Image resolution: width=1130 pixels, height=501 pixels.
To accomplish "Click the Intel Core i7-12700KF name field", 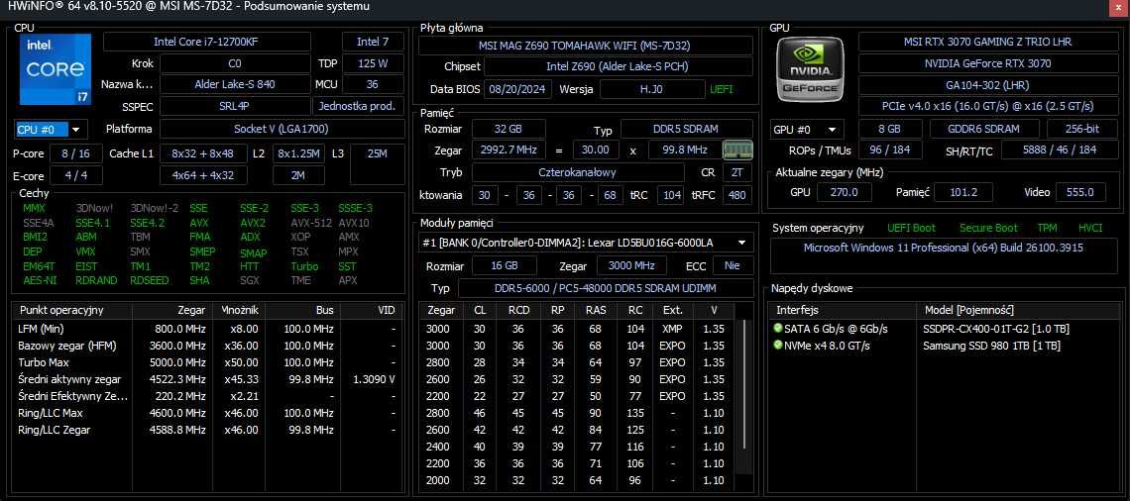I will click(206, 42).
